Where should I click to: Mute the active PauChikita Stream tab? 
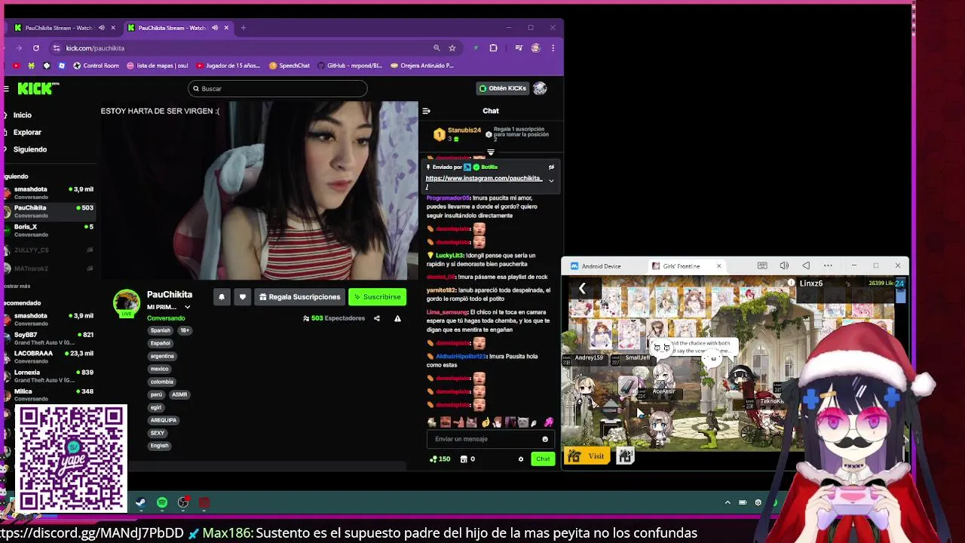click(x=215, y=28)
